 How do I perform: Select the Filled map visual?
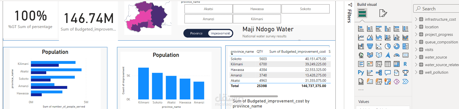pyautogui.click(x=370, y=55)
